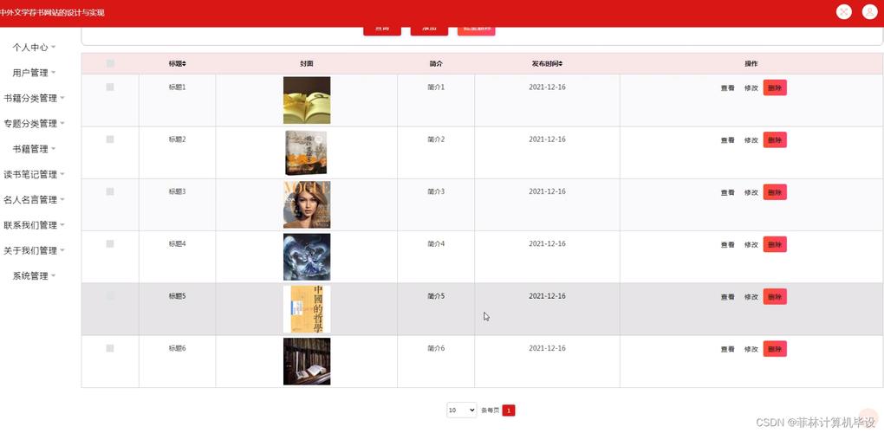884x433 pixels.
Task: Modify row 标题5 using 修改
Action: coord(751,297)
